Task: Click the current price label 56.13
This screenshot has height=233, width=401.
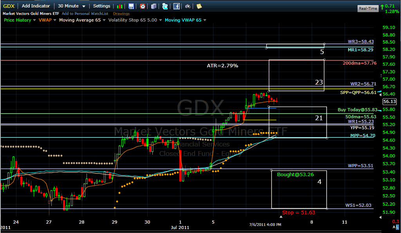Action: pos(389,101)
